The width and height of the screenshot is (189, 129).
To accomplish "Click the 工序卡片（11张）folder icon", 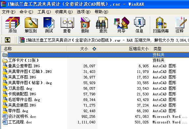I will tap(5, 60).
